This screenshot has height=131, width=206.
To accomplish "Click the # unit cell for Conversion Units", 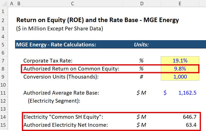I will (141, 77).
